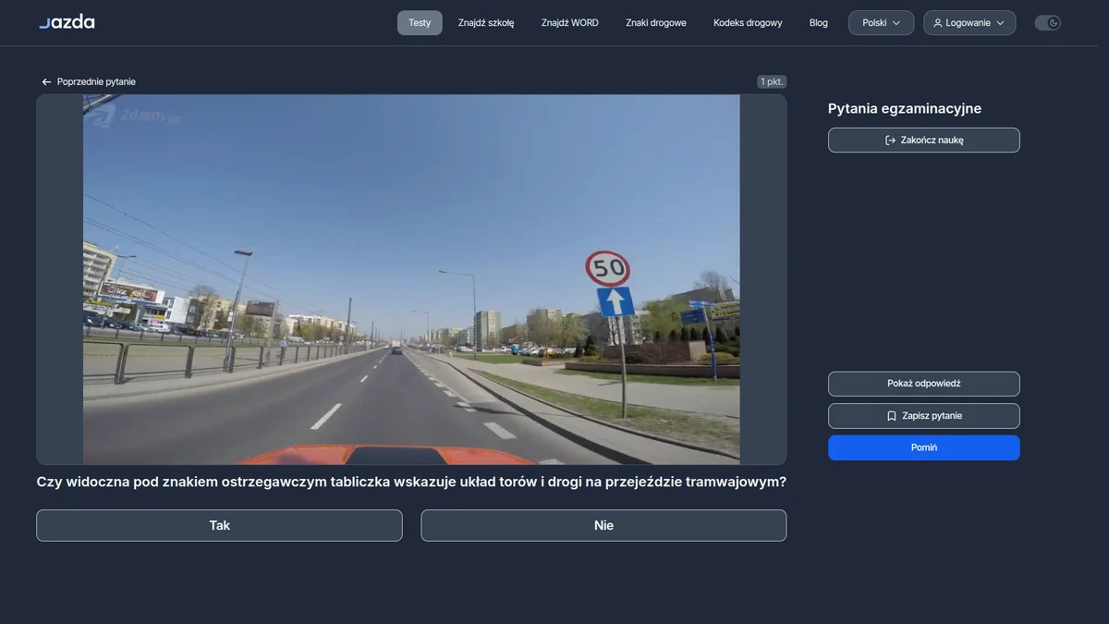Click the road video thumbnail

pyautogui.click(x=411, y=279)
